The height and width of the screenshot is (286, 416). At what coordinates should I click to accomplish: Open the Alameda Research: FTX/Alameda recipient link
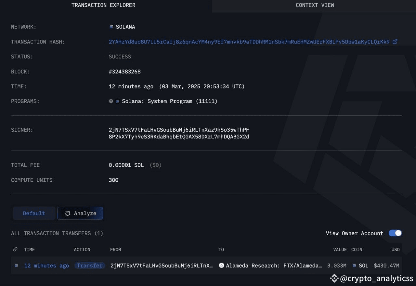pos(274,266)
